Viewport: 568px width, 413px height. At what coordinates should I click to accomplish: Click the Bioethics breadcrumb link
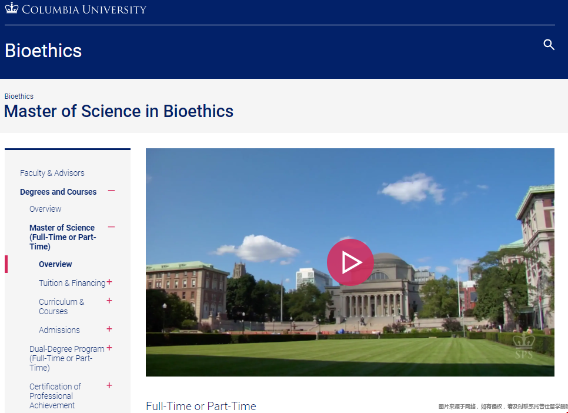coord(19,96)
